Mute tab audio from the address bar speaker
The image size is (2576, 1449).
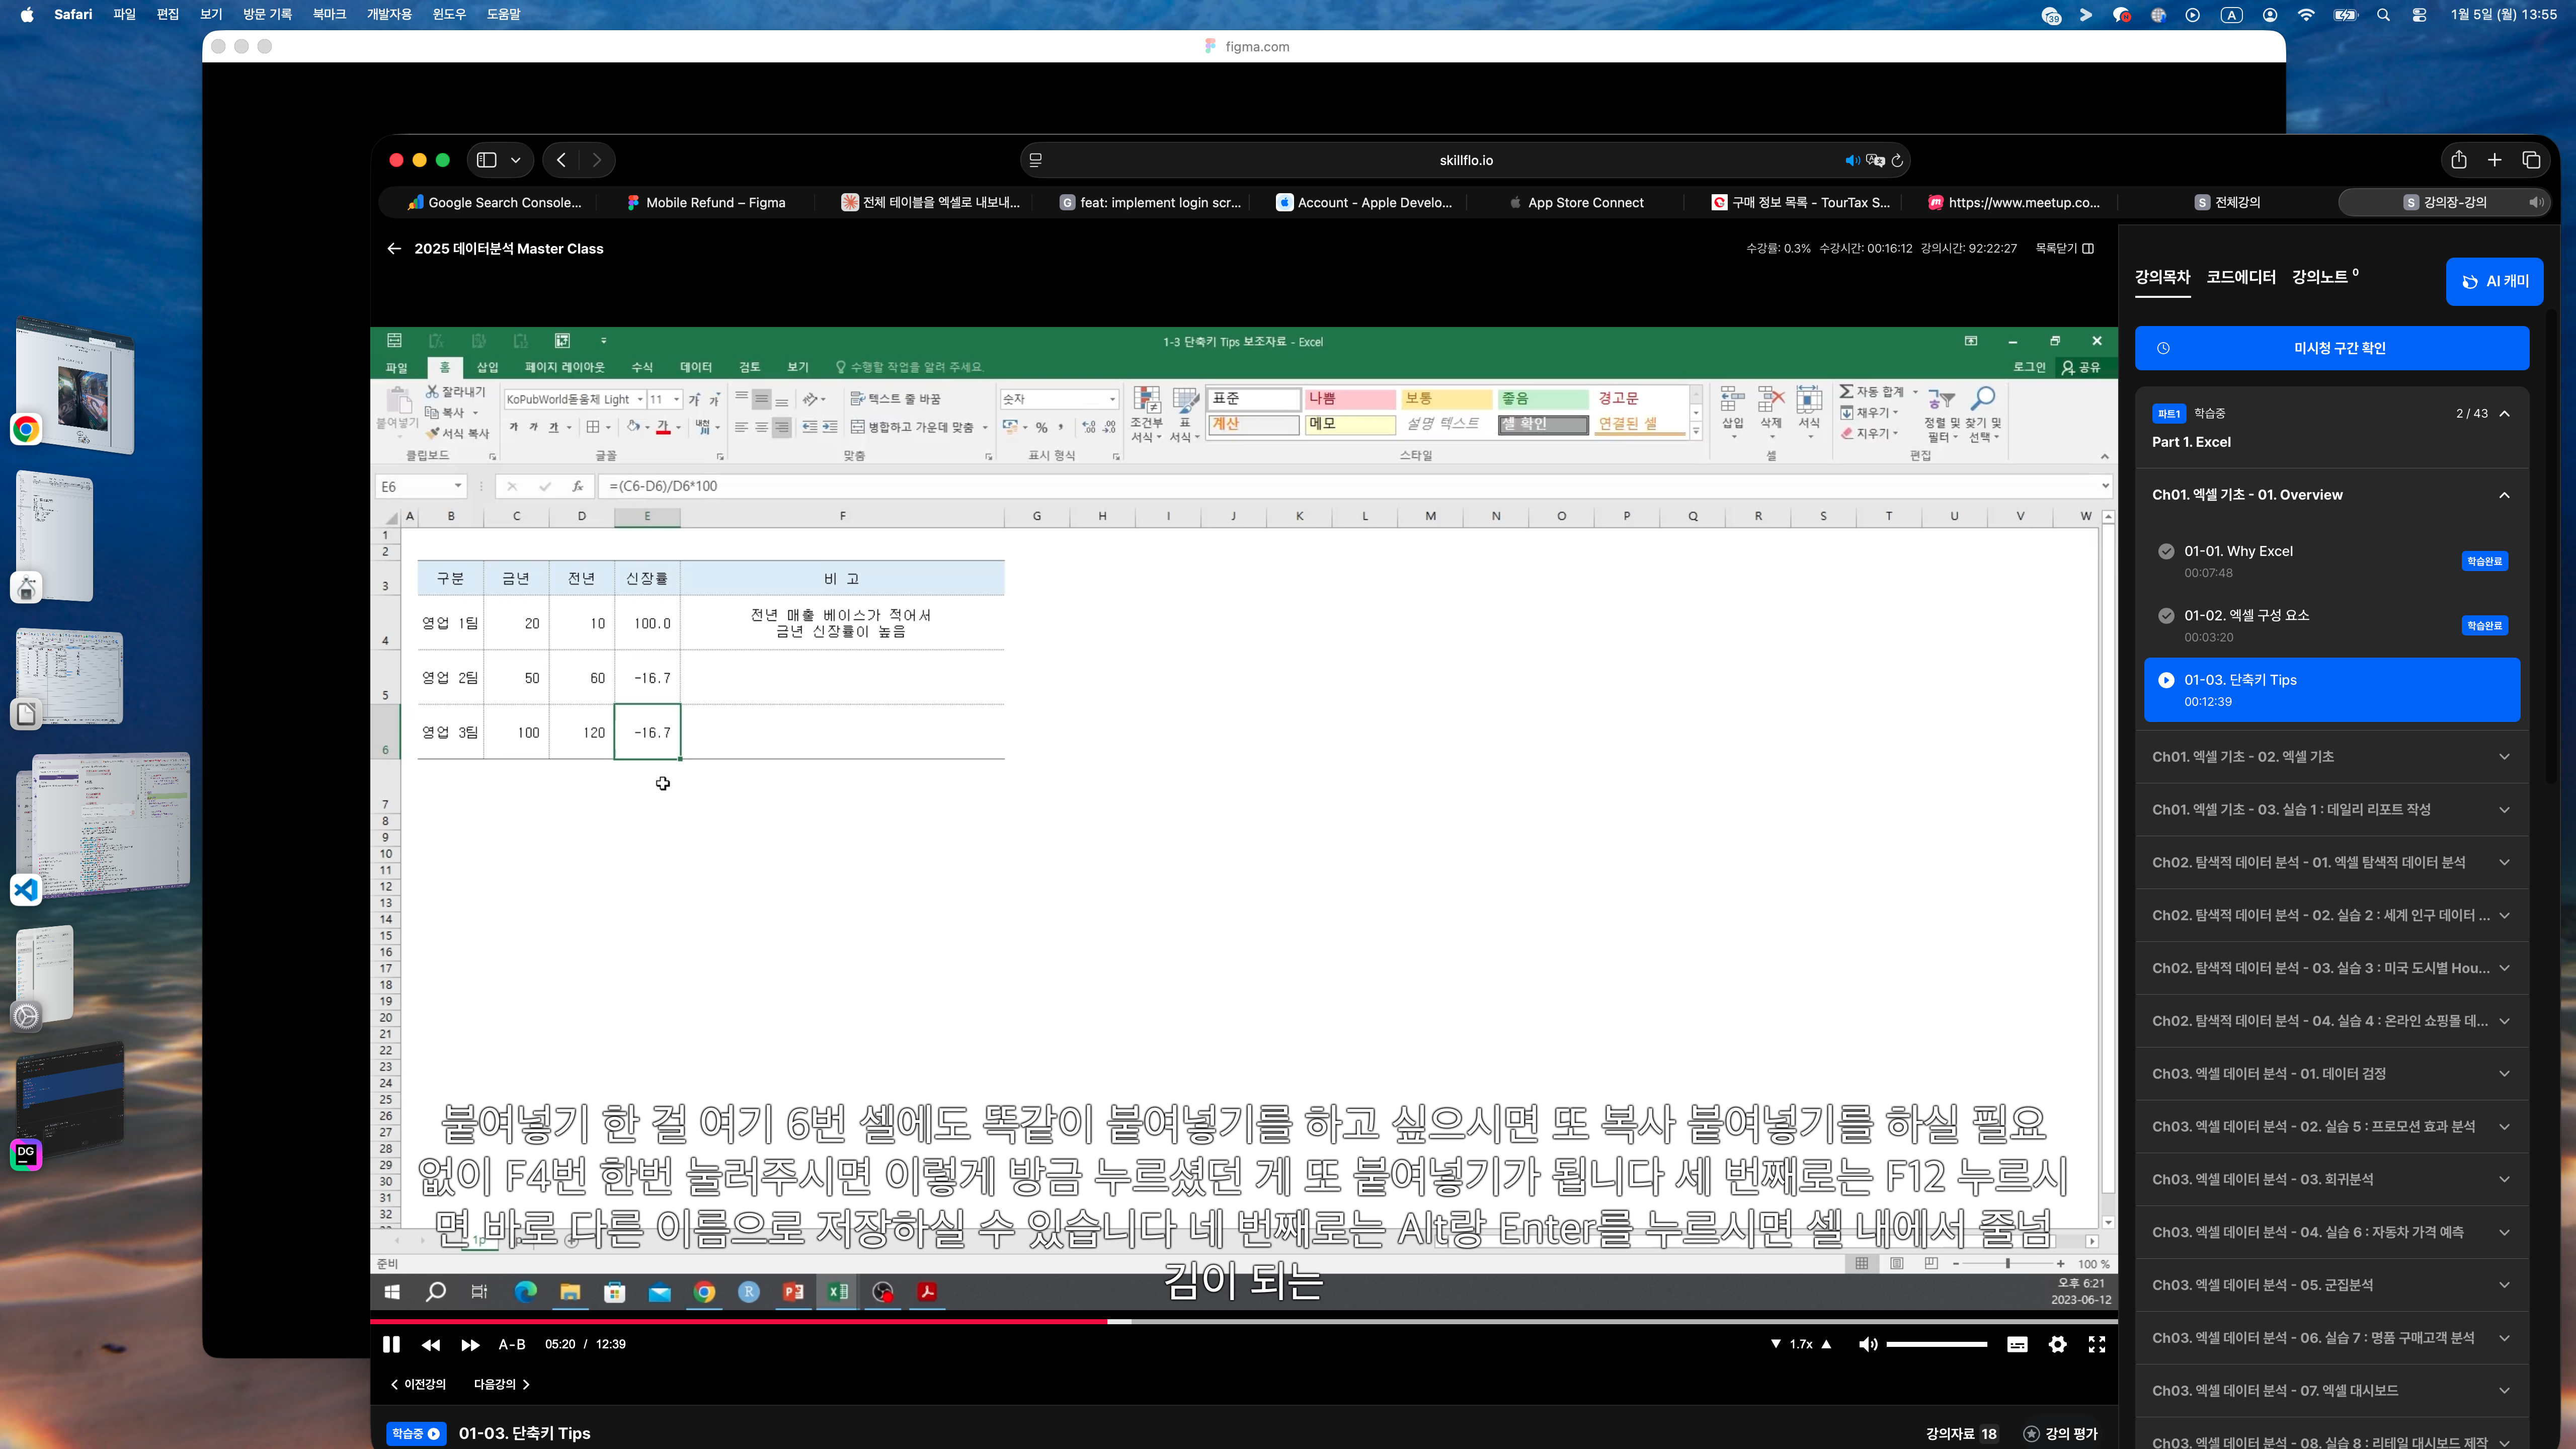tap(1852, 160)
